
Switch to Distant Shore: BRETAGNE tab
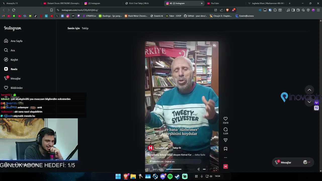pyautogui.click(x=61, y=3)
